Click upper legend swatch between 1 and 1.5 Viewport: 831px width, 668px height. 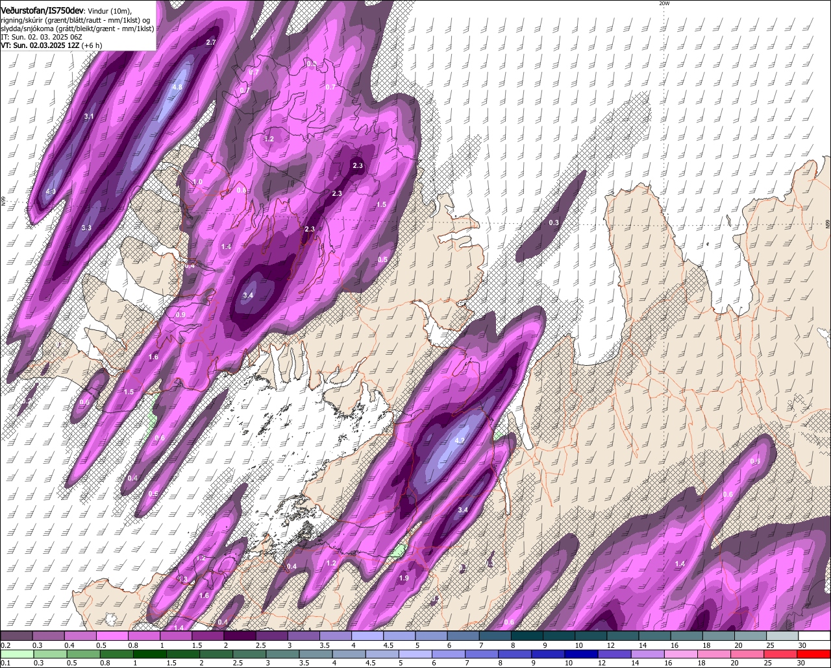(x=176, y=636)
